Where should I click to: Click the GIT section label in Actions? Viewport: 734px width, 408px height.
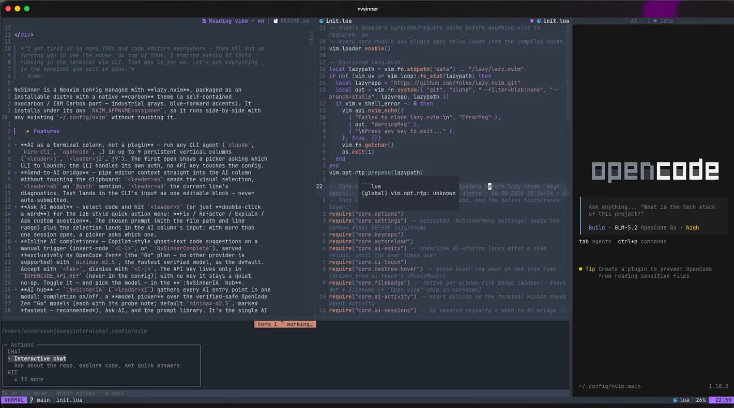12,372
